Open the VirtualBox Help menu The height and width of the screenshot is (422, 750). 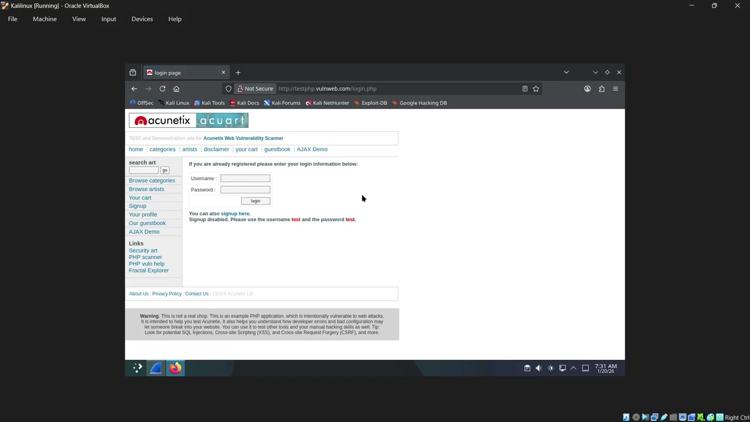pos(175,19)
